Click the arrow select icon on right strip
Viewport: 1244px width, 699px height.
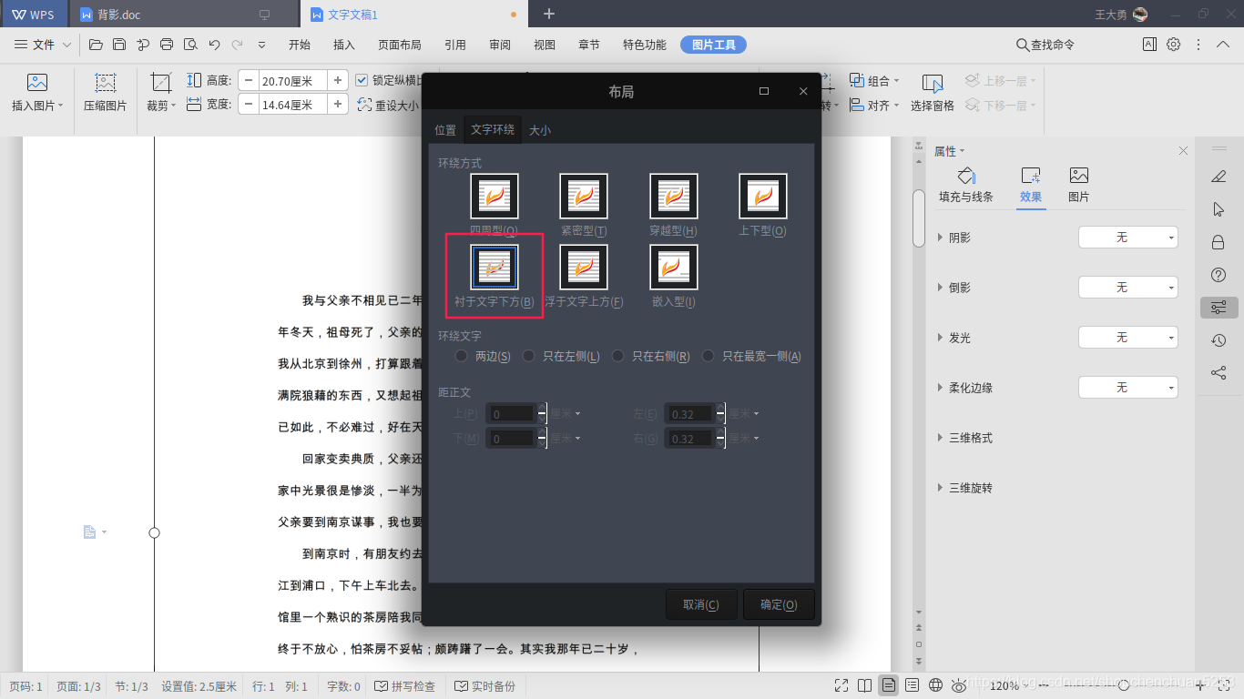coord(1219,209)
